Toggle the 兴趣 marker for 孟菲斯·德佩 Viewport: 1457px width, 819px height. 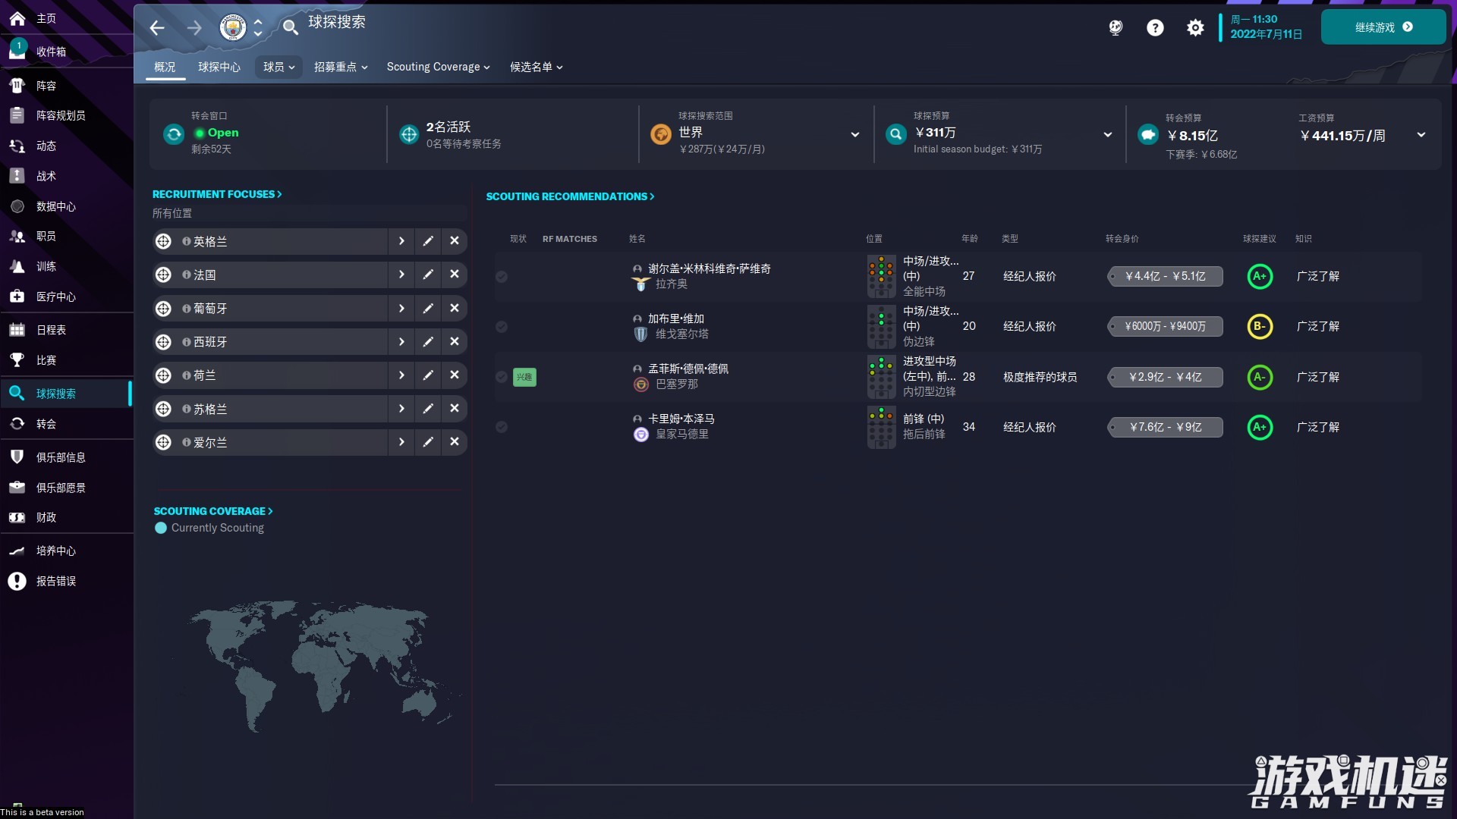click(524, 377)
